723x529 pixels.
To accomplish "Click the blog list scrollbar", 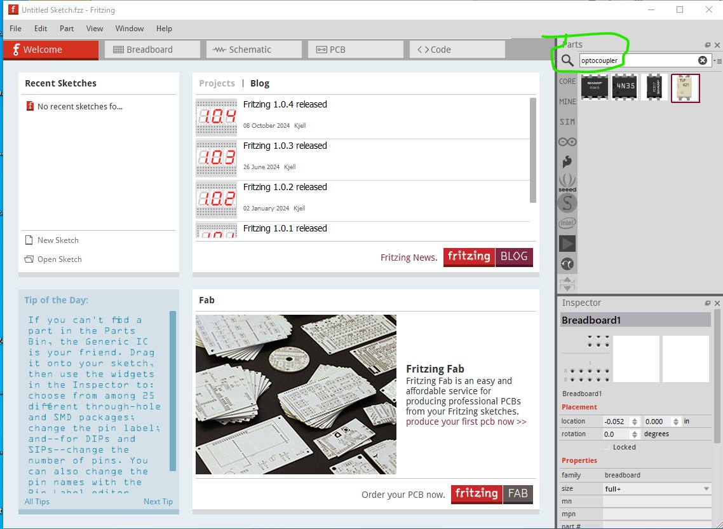I will [x=533, y=150].
